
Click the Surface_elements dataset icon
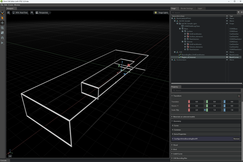[188, 37]
